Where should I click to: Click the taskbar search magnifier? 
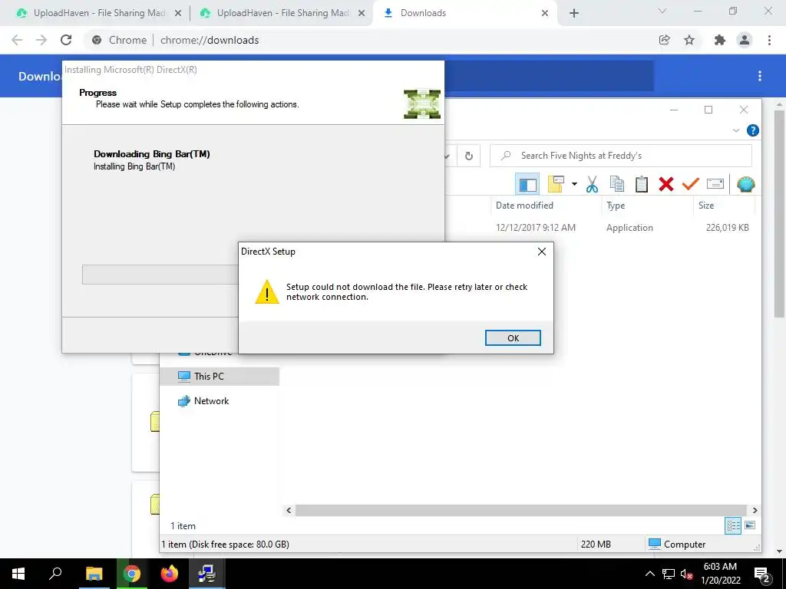[x=55, y=574]
